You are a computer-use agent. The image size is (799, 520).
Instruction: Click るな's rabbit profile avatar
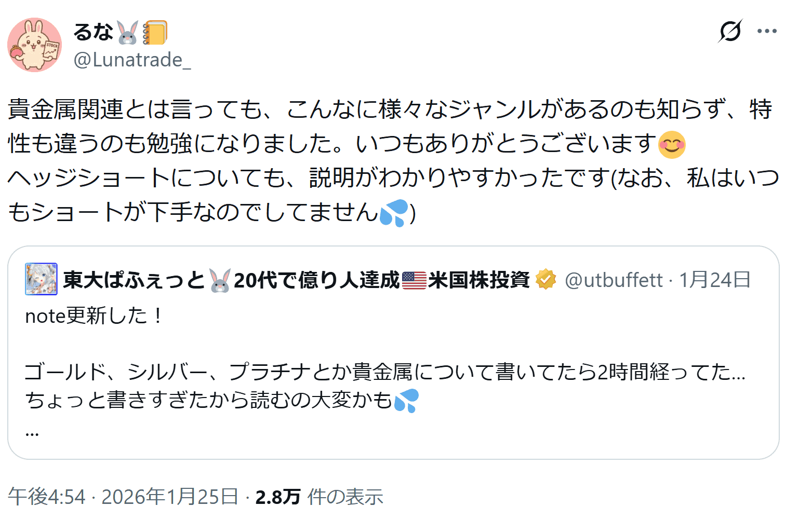34,45
